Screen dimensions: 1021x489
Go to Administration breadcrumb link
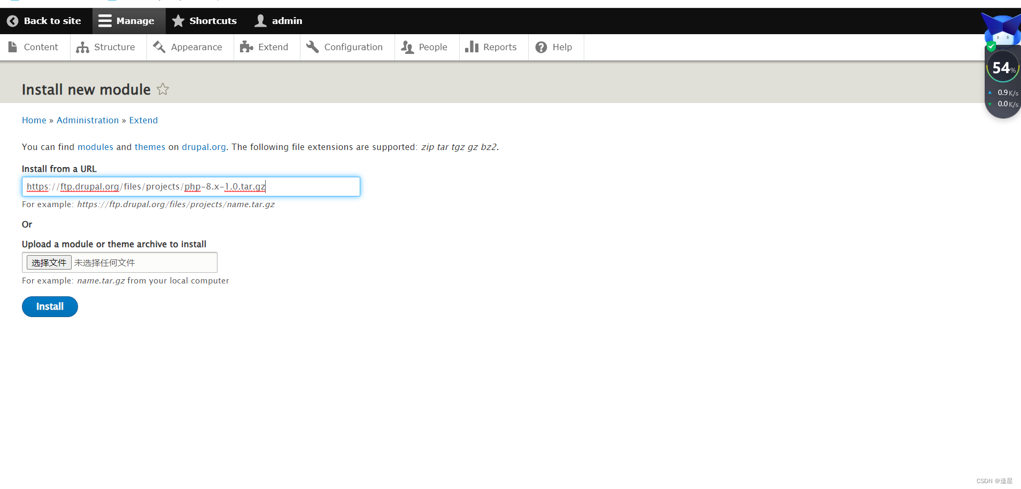tap(88, 120)
